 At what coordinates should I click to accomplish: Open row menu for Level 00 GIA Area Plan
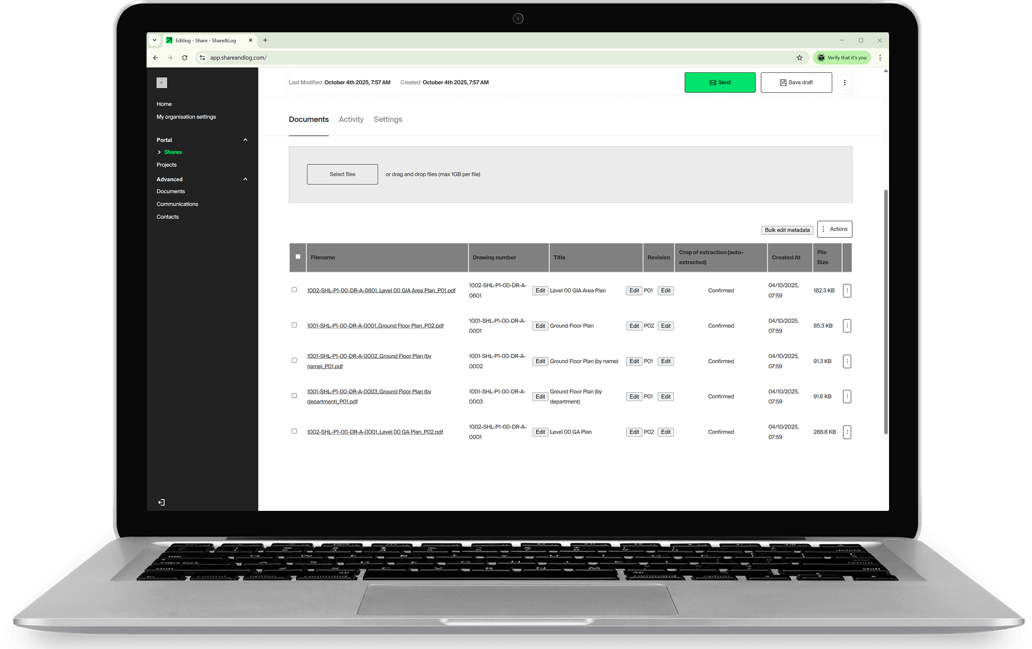(847, 291)
